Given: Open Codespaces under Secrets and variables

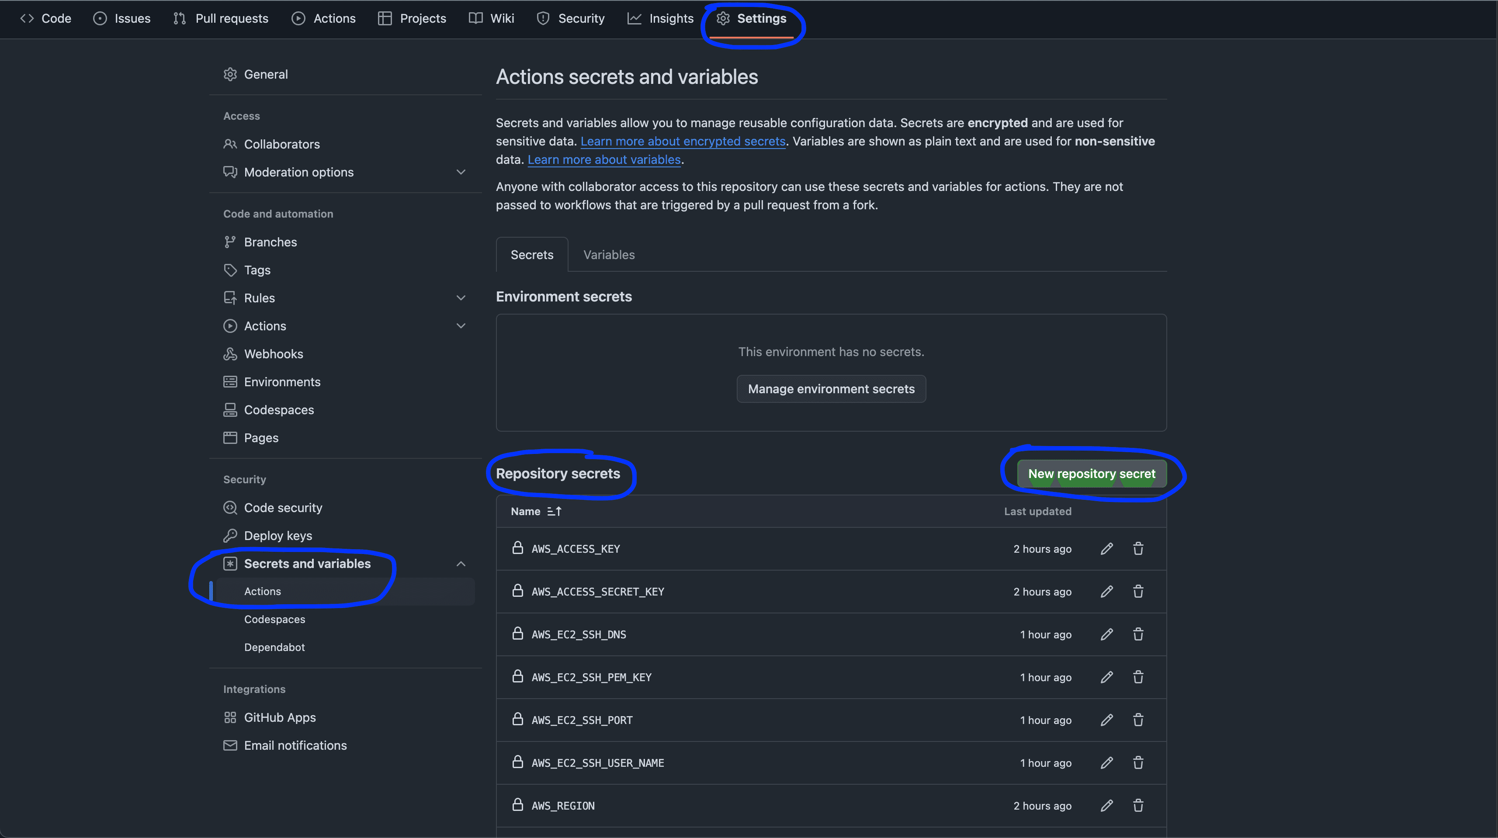Looking at the screenshot, I should click(x=274, y=620).
